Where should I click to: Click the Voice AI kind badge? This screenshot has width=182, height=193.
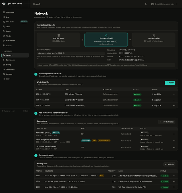pyautogui.click(x=86, y=141)
